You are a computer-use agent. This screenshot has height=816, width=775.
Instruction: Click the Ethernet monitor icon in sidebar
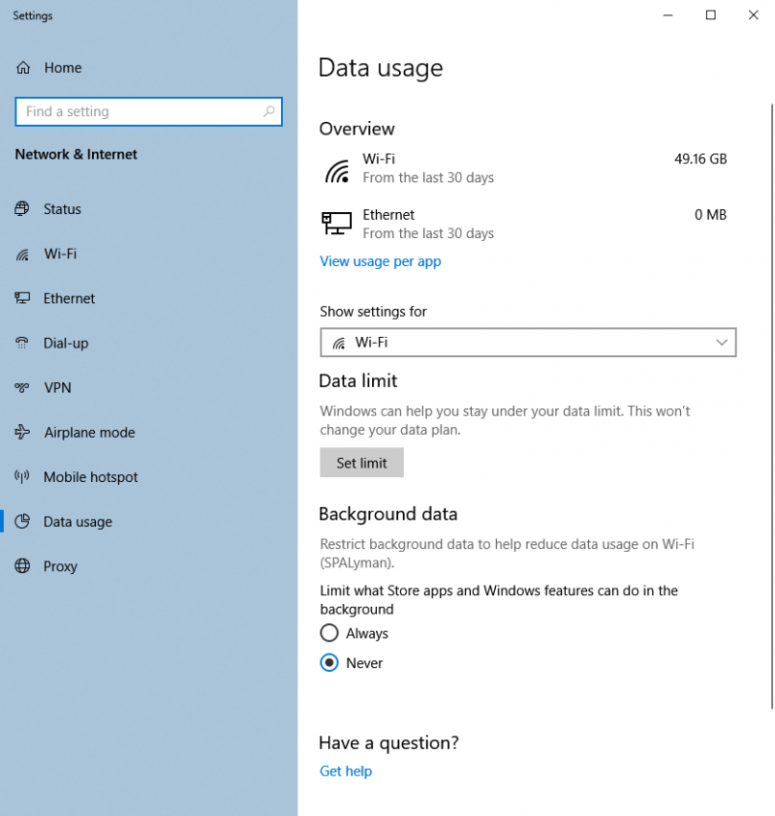point(22,298)
